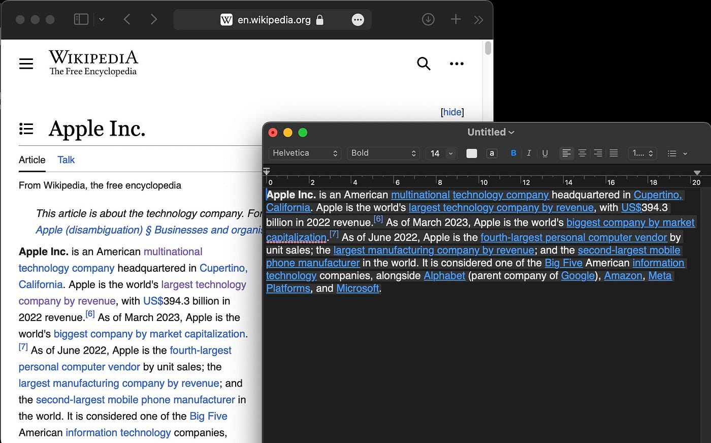Click Safari downloads icon
The height and width of the screenshot is (443, 711).
click(428, 19)
